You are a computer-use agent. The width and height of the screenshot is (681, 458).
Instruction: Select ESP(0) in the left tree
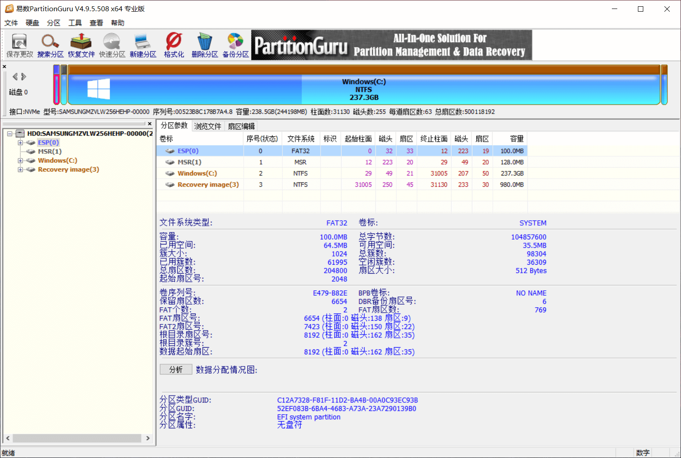point(48,143)
